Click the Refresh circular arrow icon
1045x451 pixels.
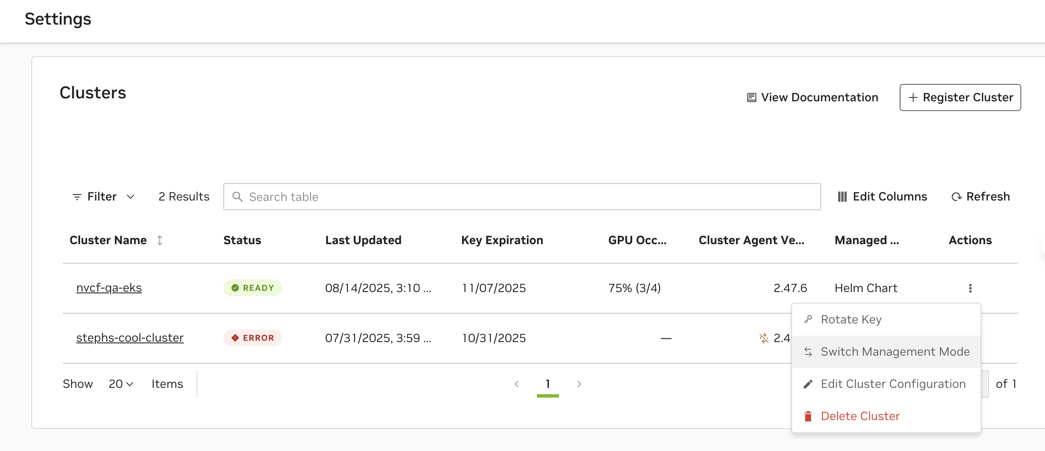tap(956, 197)
